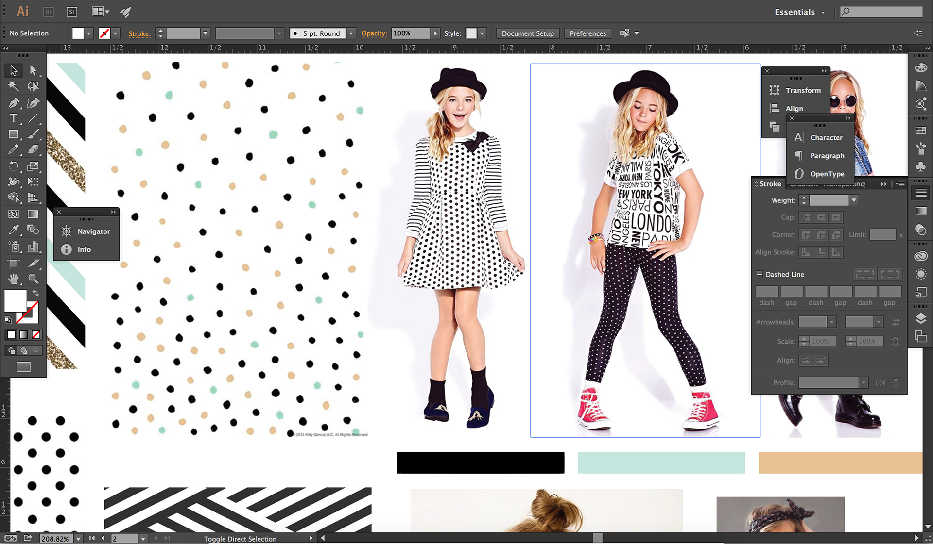Open the Character panel
The image size is (933, 544).
point(826,138)
